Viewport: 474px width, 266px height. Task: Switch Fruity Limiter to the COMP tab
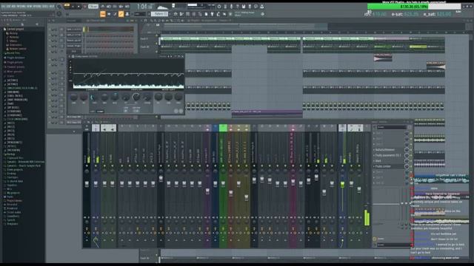(100, 112)
